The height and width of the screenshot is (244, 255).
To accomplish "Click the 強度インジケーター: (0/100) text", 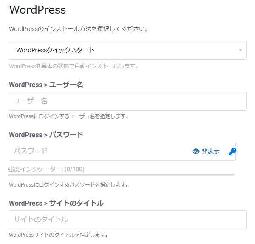I will point(46,169).
